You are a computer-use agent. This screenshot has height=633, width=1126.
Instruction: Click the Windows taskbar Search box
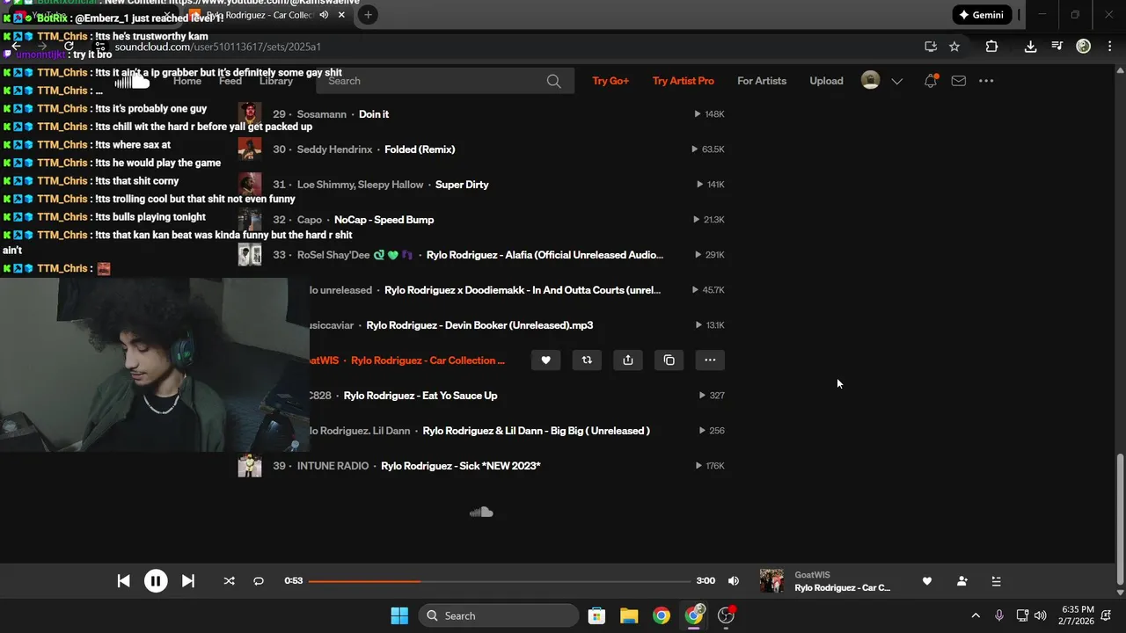[499, 615]
